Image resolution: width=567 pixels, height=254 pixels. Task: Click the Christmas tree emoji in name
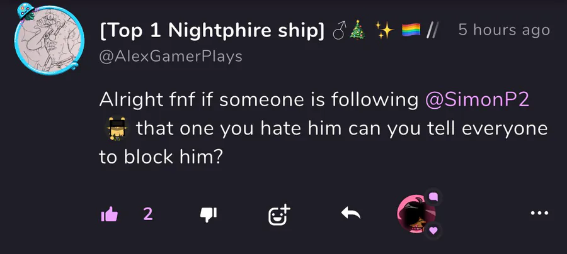[x=357, y=31]
